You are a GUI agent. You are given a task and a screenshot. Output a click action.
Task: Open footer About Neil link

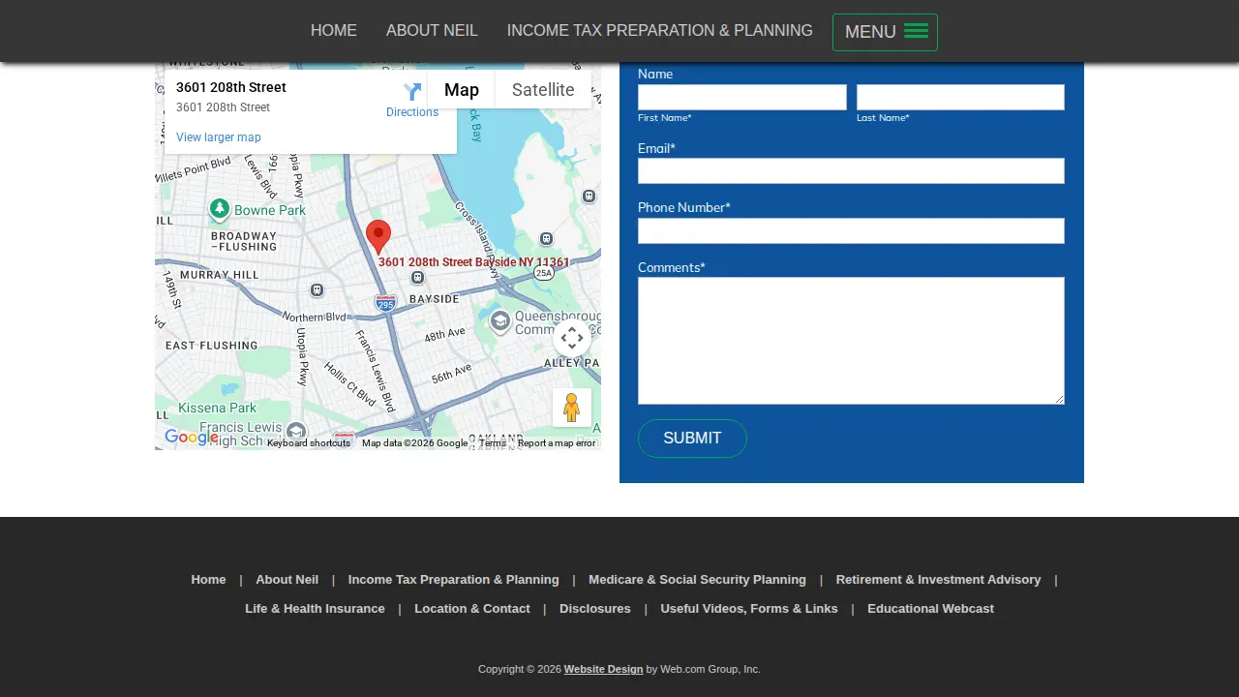coord(287,580)
